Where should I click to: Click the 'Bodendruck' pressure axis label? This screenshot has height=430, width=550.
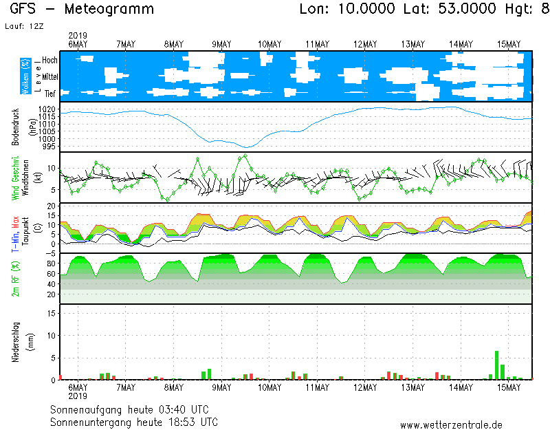pos(15,127)
